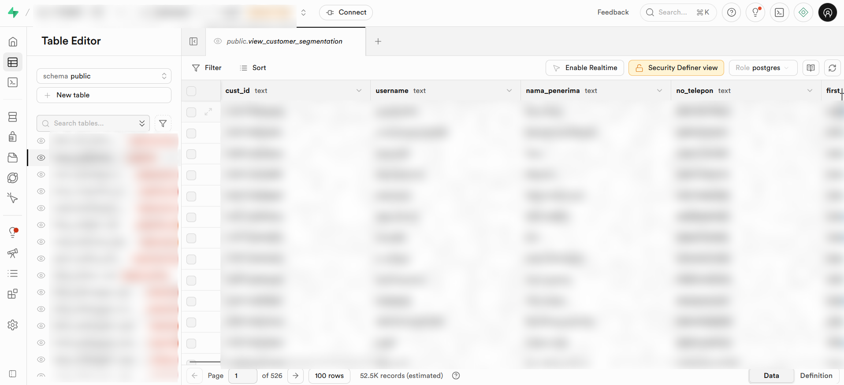Check the fifth data row checkbox
Image resolution: width=844 pixels, height=385 pixels.
click(x=191, y=196)
